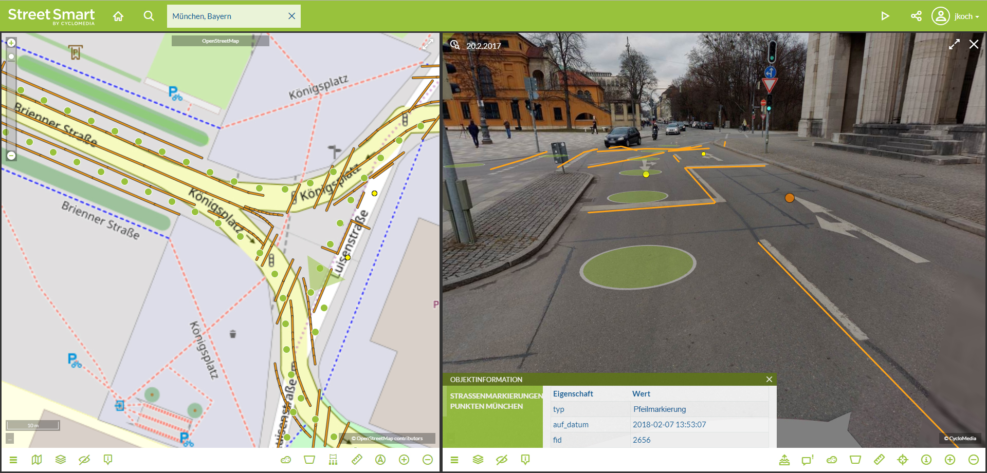Open image information info icon
Viewport: 987px width, 473px height.
click(x=926, y=460)
